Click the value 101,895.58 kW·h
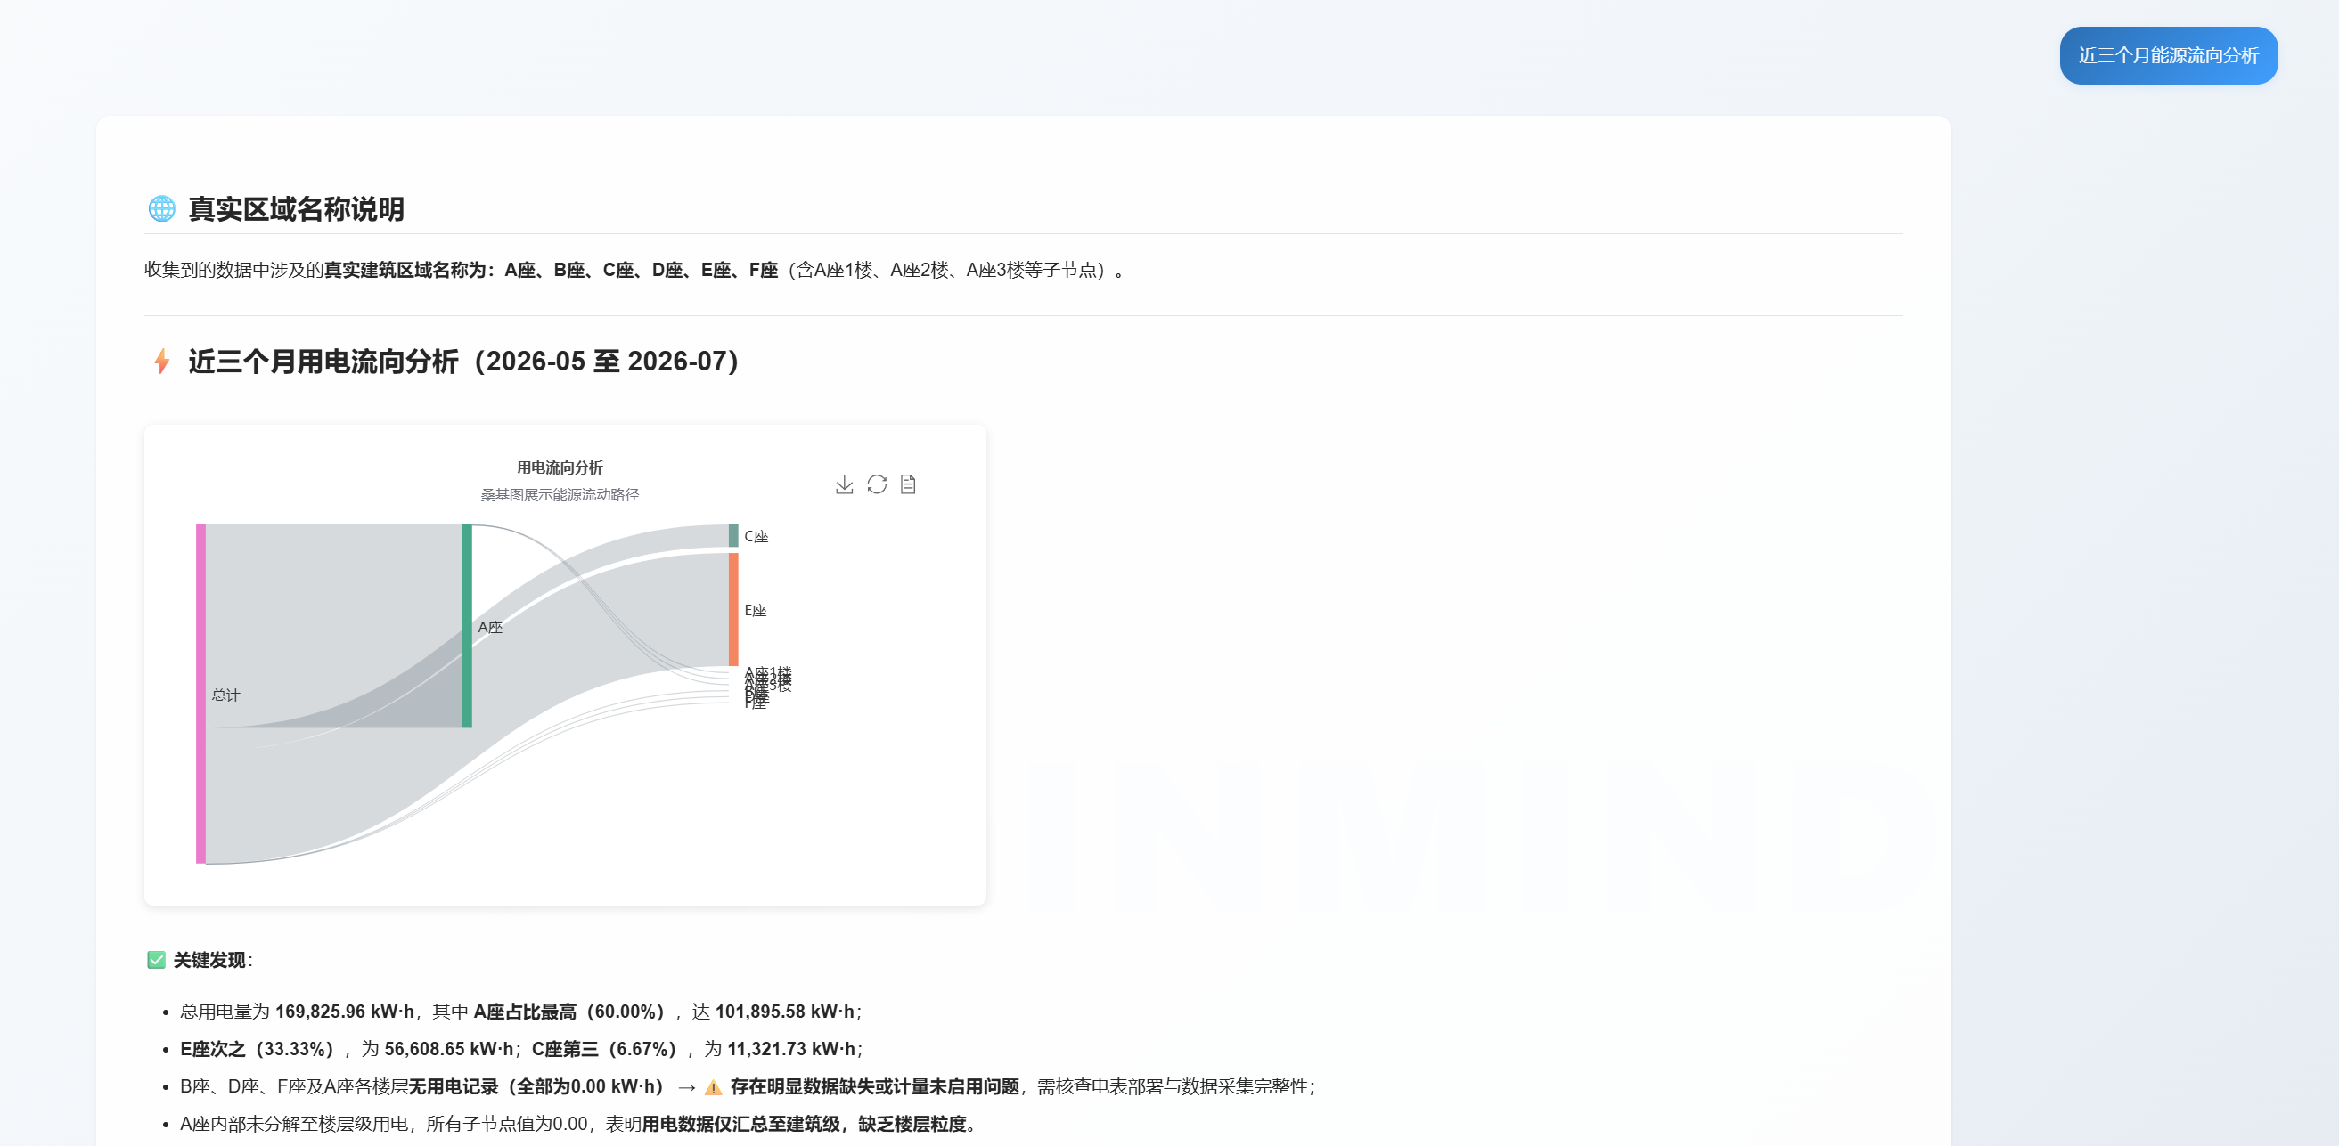Screen dimensions: 2339x1146 (x=784, y=1012)
